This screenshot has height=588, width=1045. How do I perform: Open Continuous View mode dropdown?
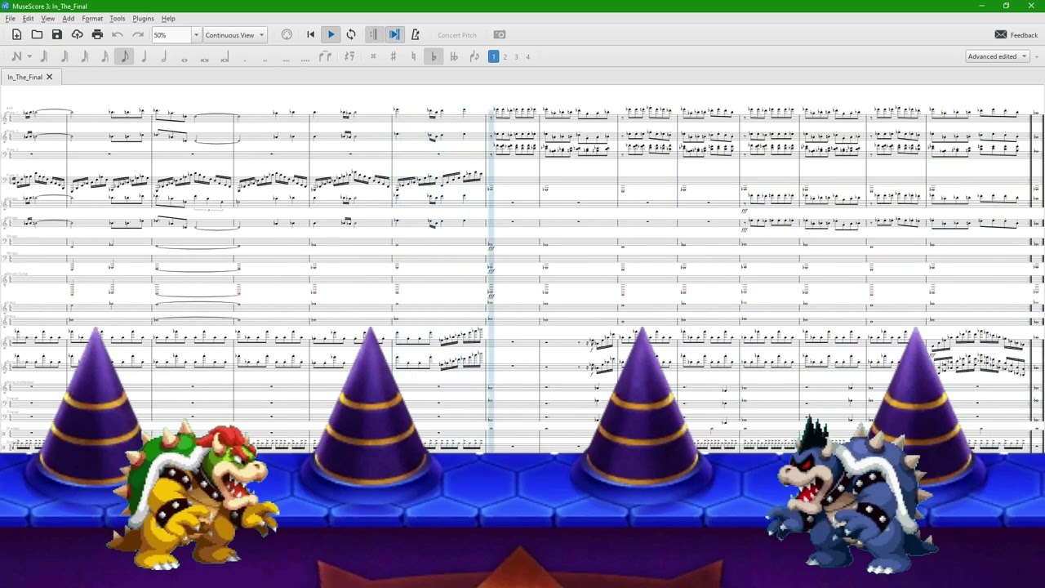click(x=234, y=35)
